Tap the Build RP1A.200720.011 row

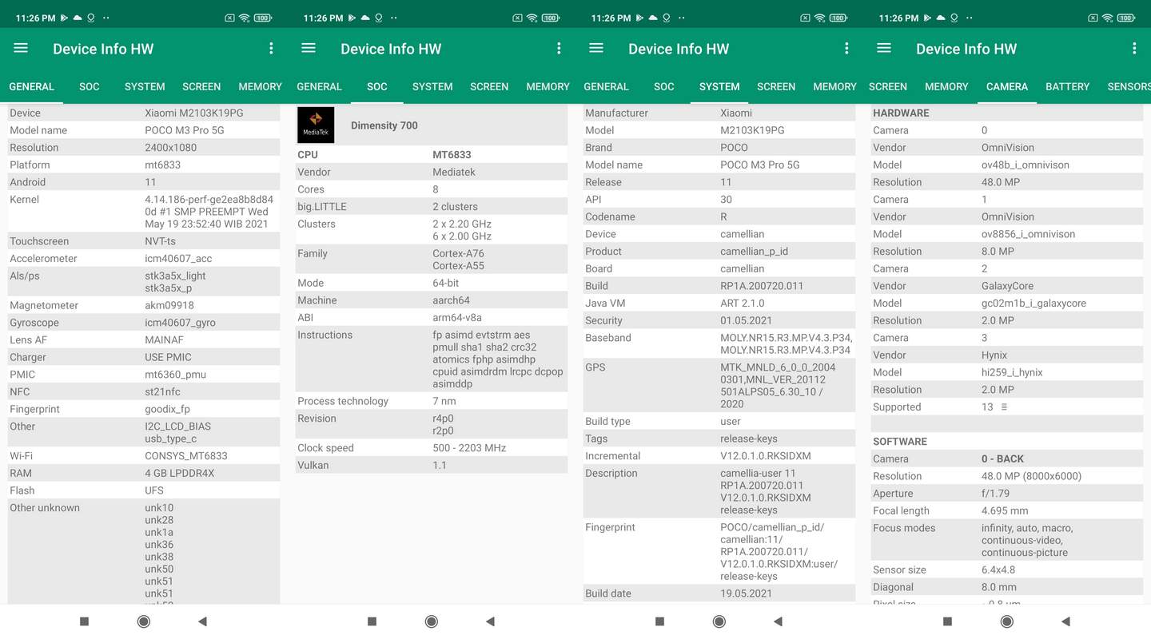click(719, 286)
